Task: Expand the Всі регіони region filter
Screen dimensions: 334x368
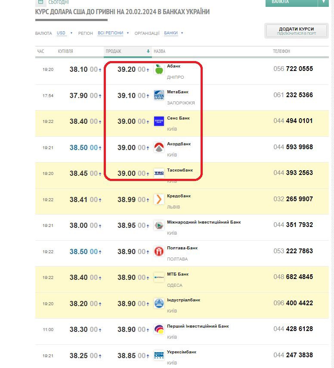Action: pos(113,33)
